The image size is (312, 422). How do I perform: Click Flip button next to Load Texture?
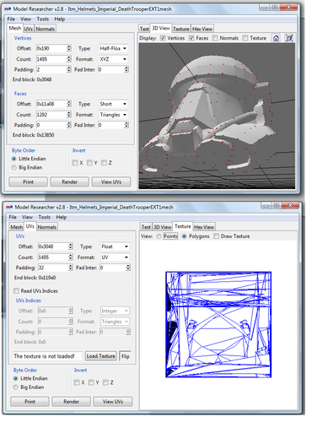(126, 356)
